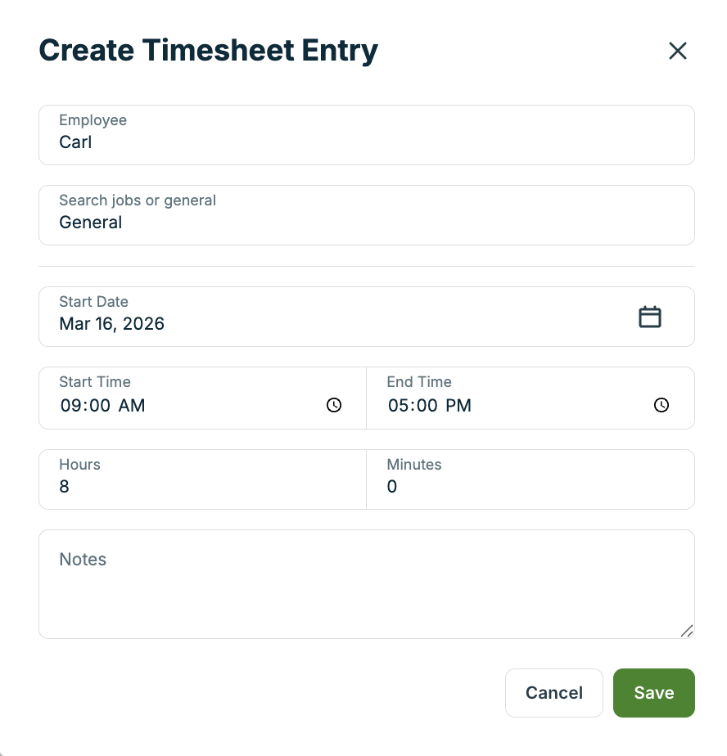Select the hour segment of End Time
Image resolution: width=727 pixels, height=756 pixels.
(398, 406)
